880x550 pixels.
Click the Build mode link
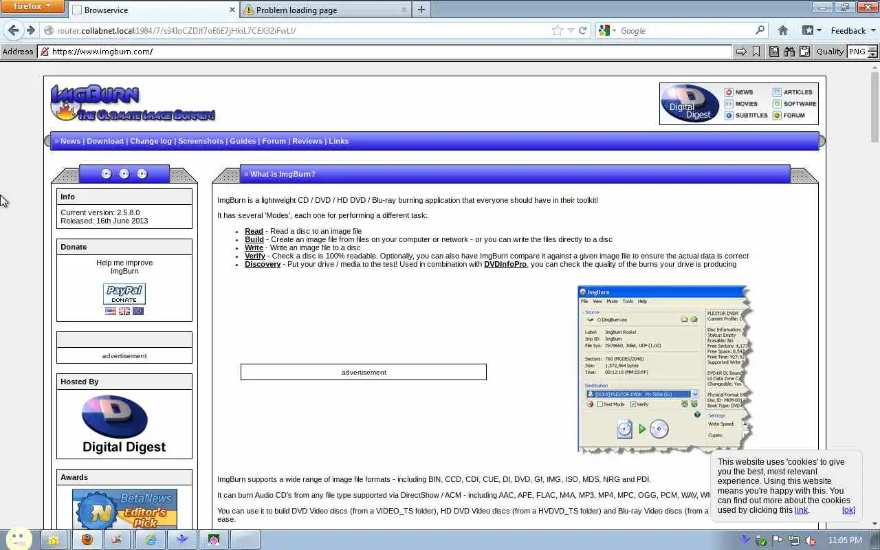[254, 239]
